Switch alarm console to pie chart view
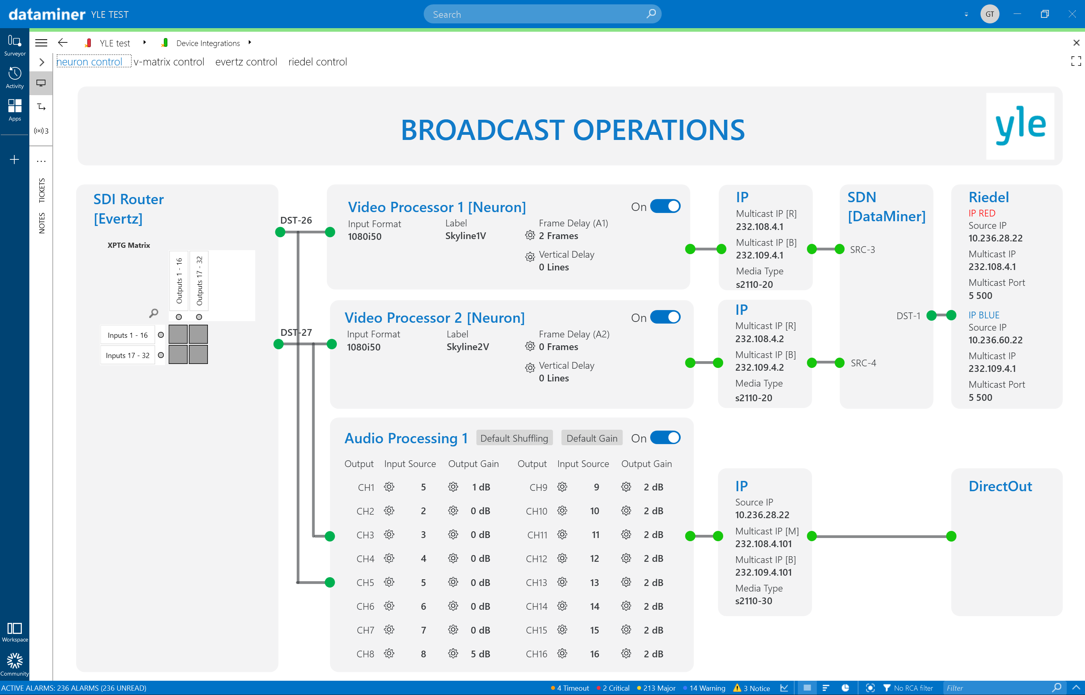This screenshot has width=1085, height=695. click(x=845, y=688)
